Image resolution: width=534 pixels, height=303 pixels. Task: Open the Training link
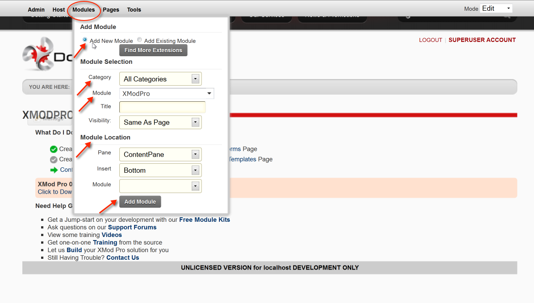(x=105, y=242)
